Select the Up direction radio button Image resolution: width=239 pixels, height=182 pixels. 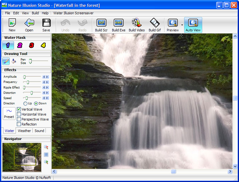point(25,103)
